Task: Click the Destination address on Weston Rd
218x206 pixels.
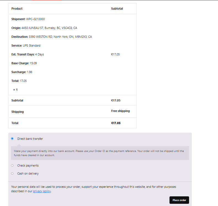Action: (x=60, y=37)
